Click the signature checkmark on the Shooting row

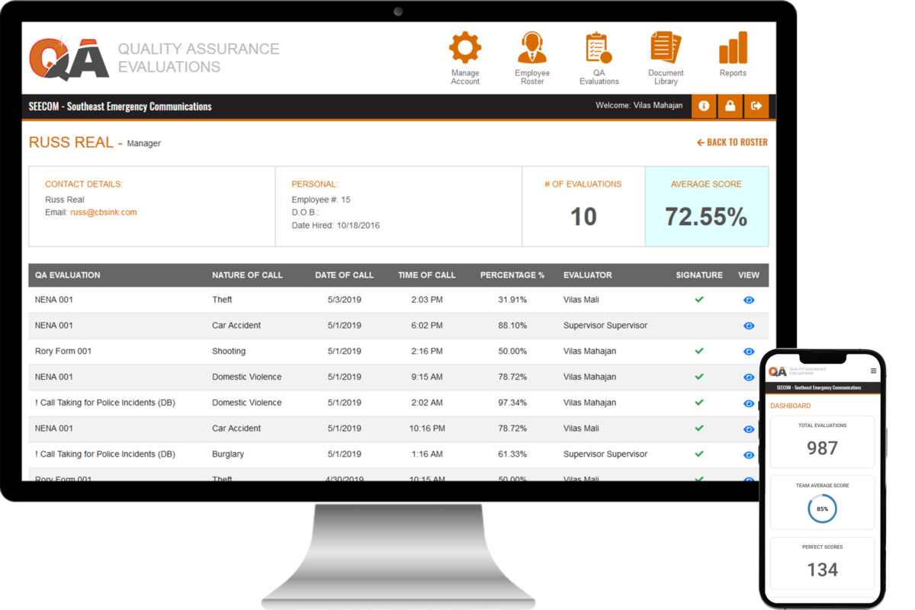[699, 352]
